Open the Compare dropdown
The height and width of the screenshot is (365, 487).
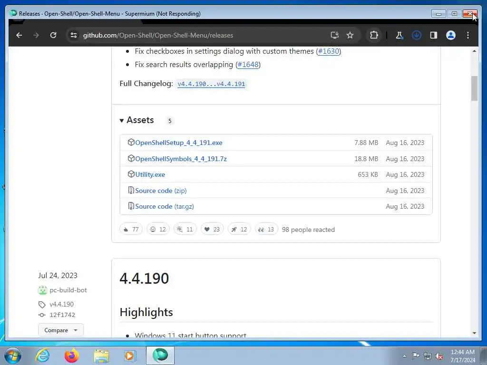tap(61, 330)
